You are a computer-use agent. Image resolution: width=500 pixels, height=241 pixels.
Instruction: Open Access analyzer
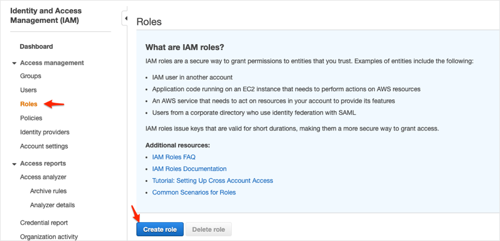click(43, 177)
